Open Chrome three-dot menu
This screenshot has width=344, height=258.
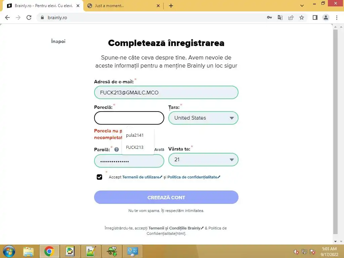pos(337,17)
